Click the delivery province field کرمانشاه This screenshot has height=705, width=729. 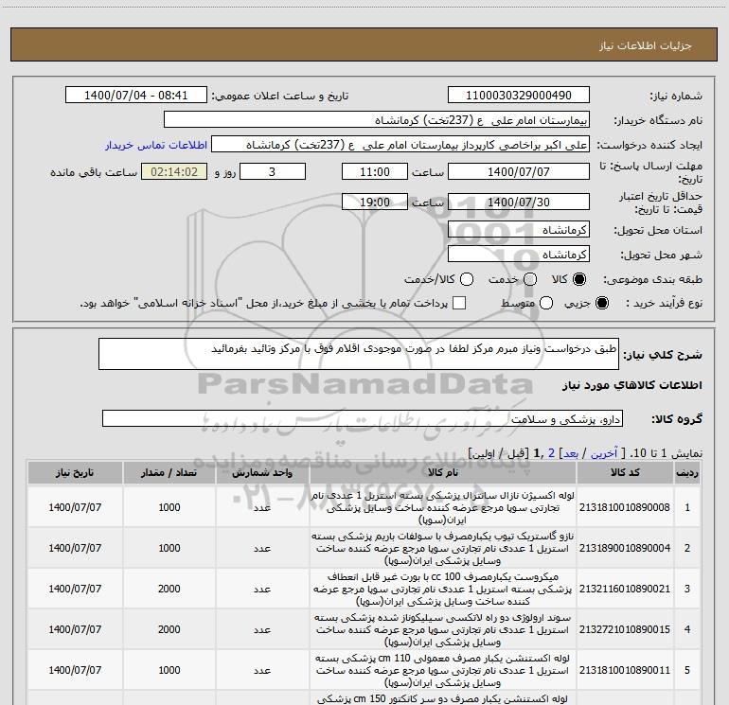pyautogui.click(x=519, y=230)
